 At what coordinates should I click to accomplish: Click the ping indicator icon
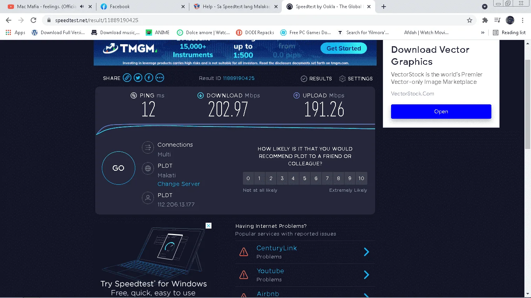tap(134, 95)
